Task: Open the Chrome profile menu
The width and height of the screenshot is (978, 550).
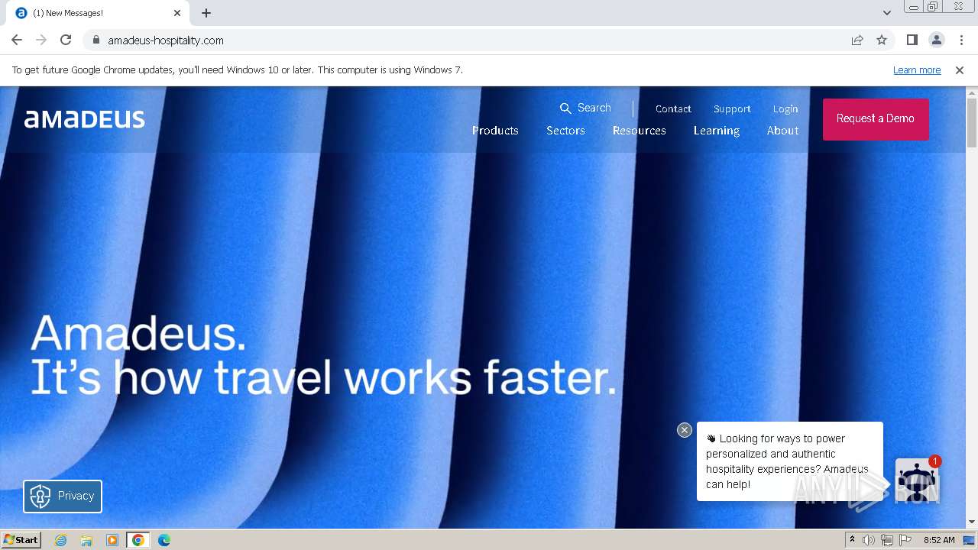Action: pos(937,40)
